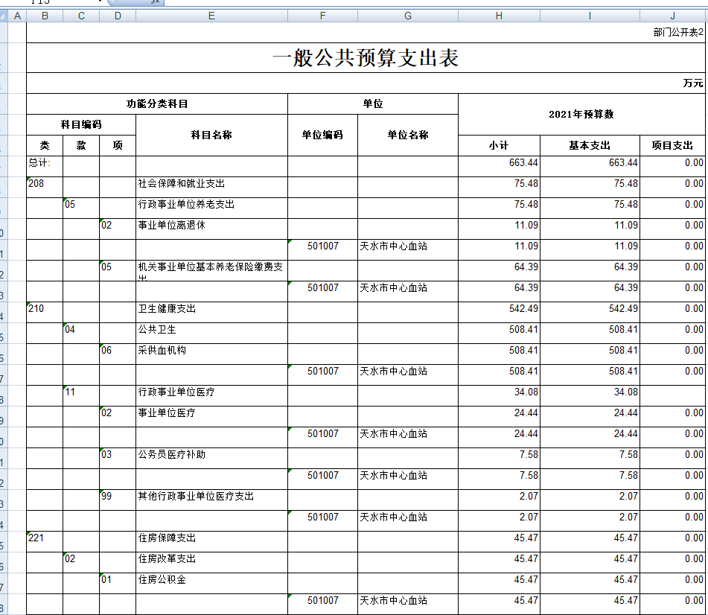Select the 科目名称 header cell
This screenshot has width=708, height=615.
coord(211,135)
